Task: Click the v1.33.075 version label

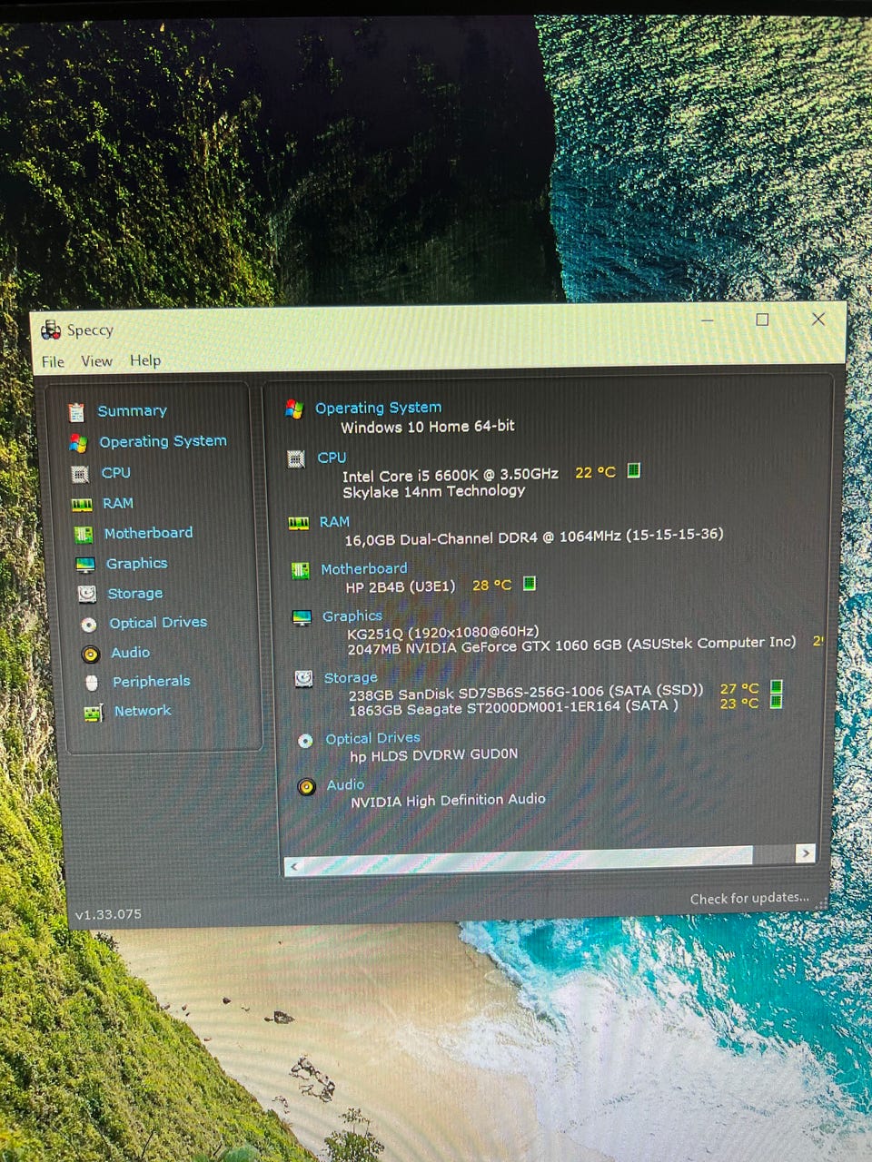Action: tap(108, 914)
